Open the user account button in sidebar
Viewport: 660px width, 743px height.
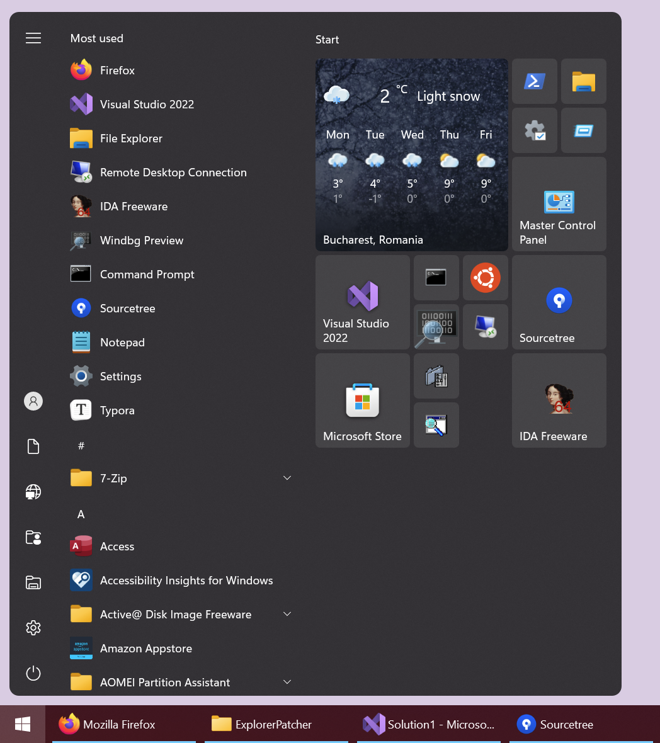[33, 401]
